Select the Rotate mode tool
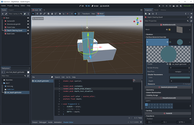The height and width of the screenshot is (125, 194). click(x=41, y=14)
